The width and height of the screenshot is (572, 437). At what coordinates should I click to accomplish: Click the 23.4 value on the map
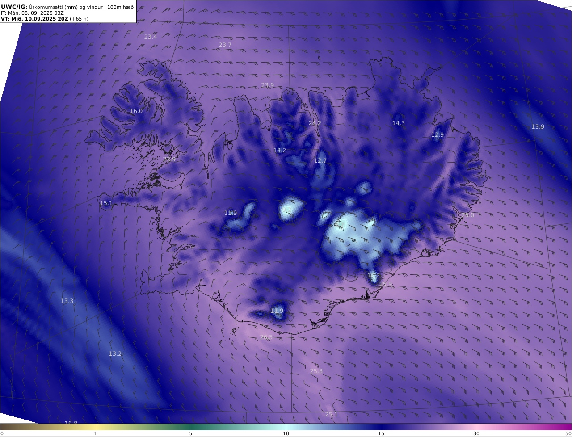[x=151, y=37]
